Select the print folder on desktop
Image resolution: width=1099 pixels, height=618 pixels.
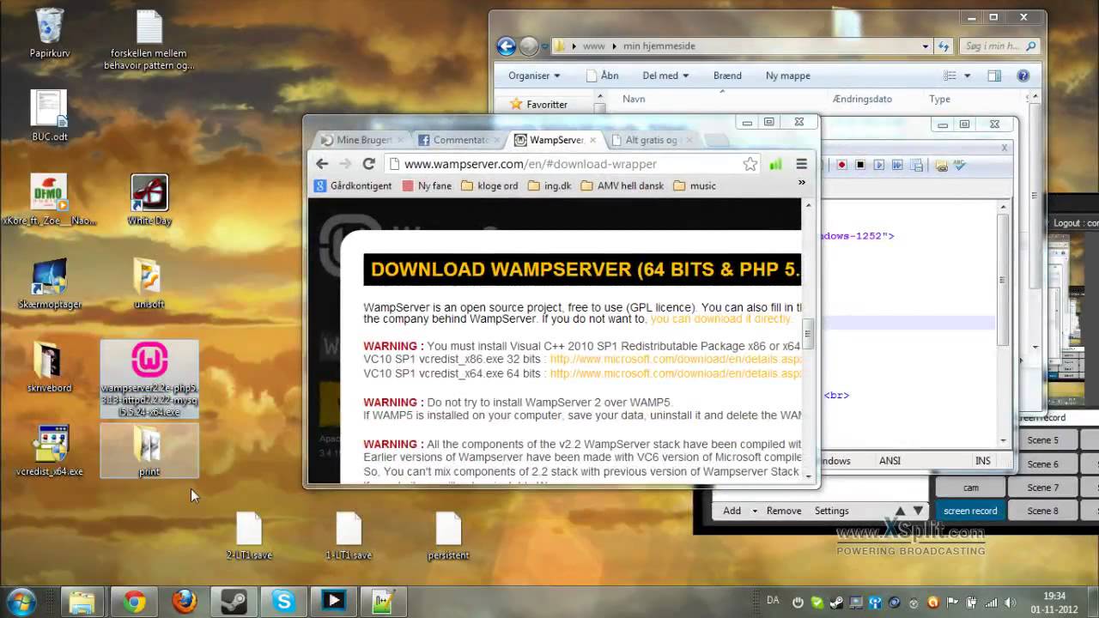149,451
